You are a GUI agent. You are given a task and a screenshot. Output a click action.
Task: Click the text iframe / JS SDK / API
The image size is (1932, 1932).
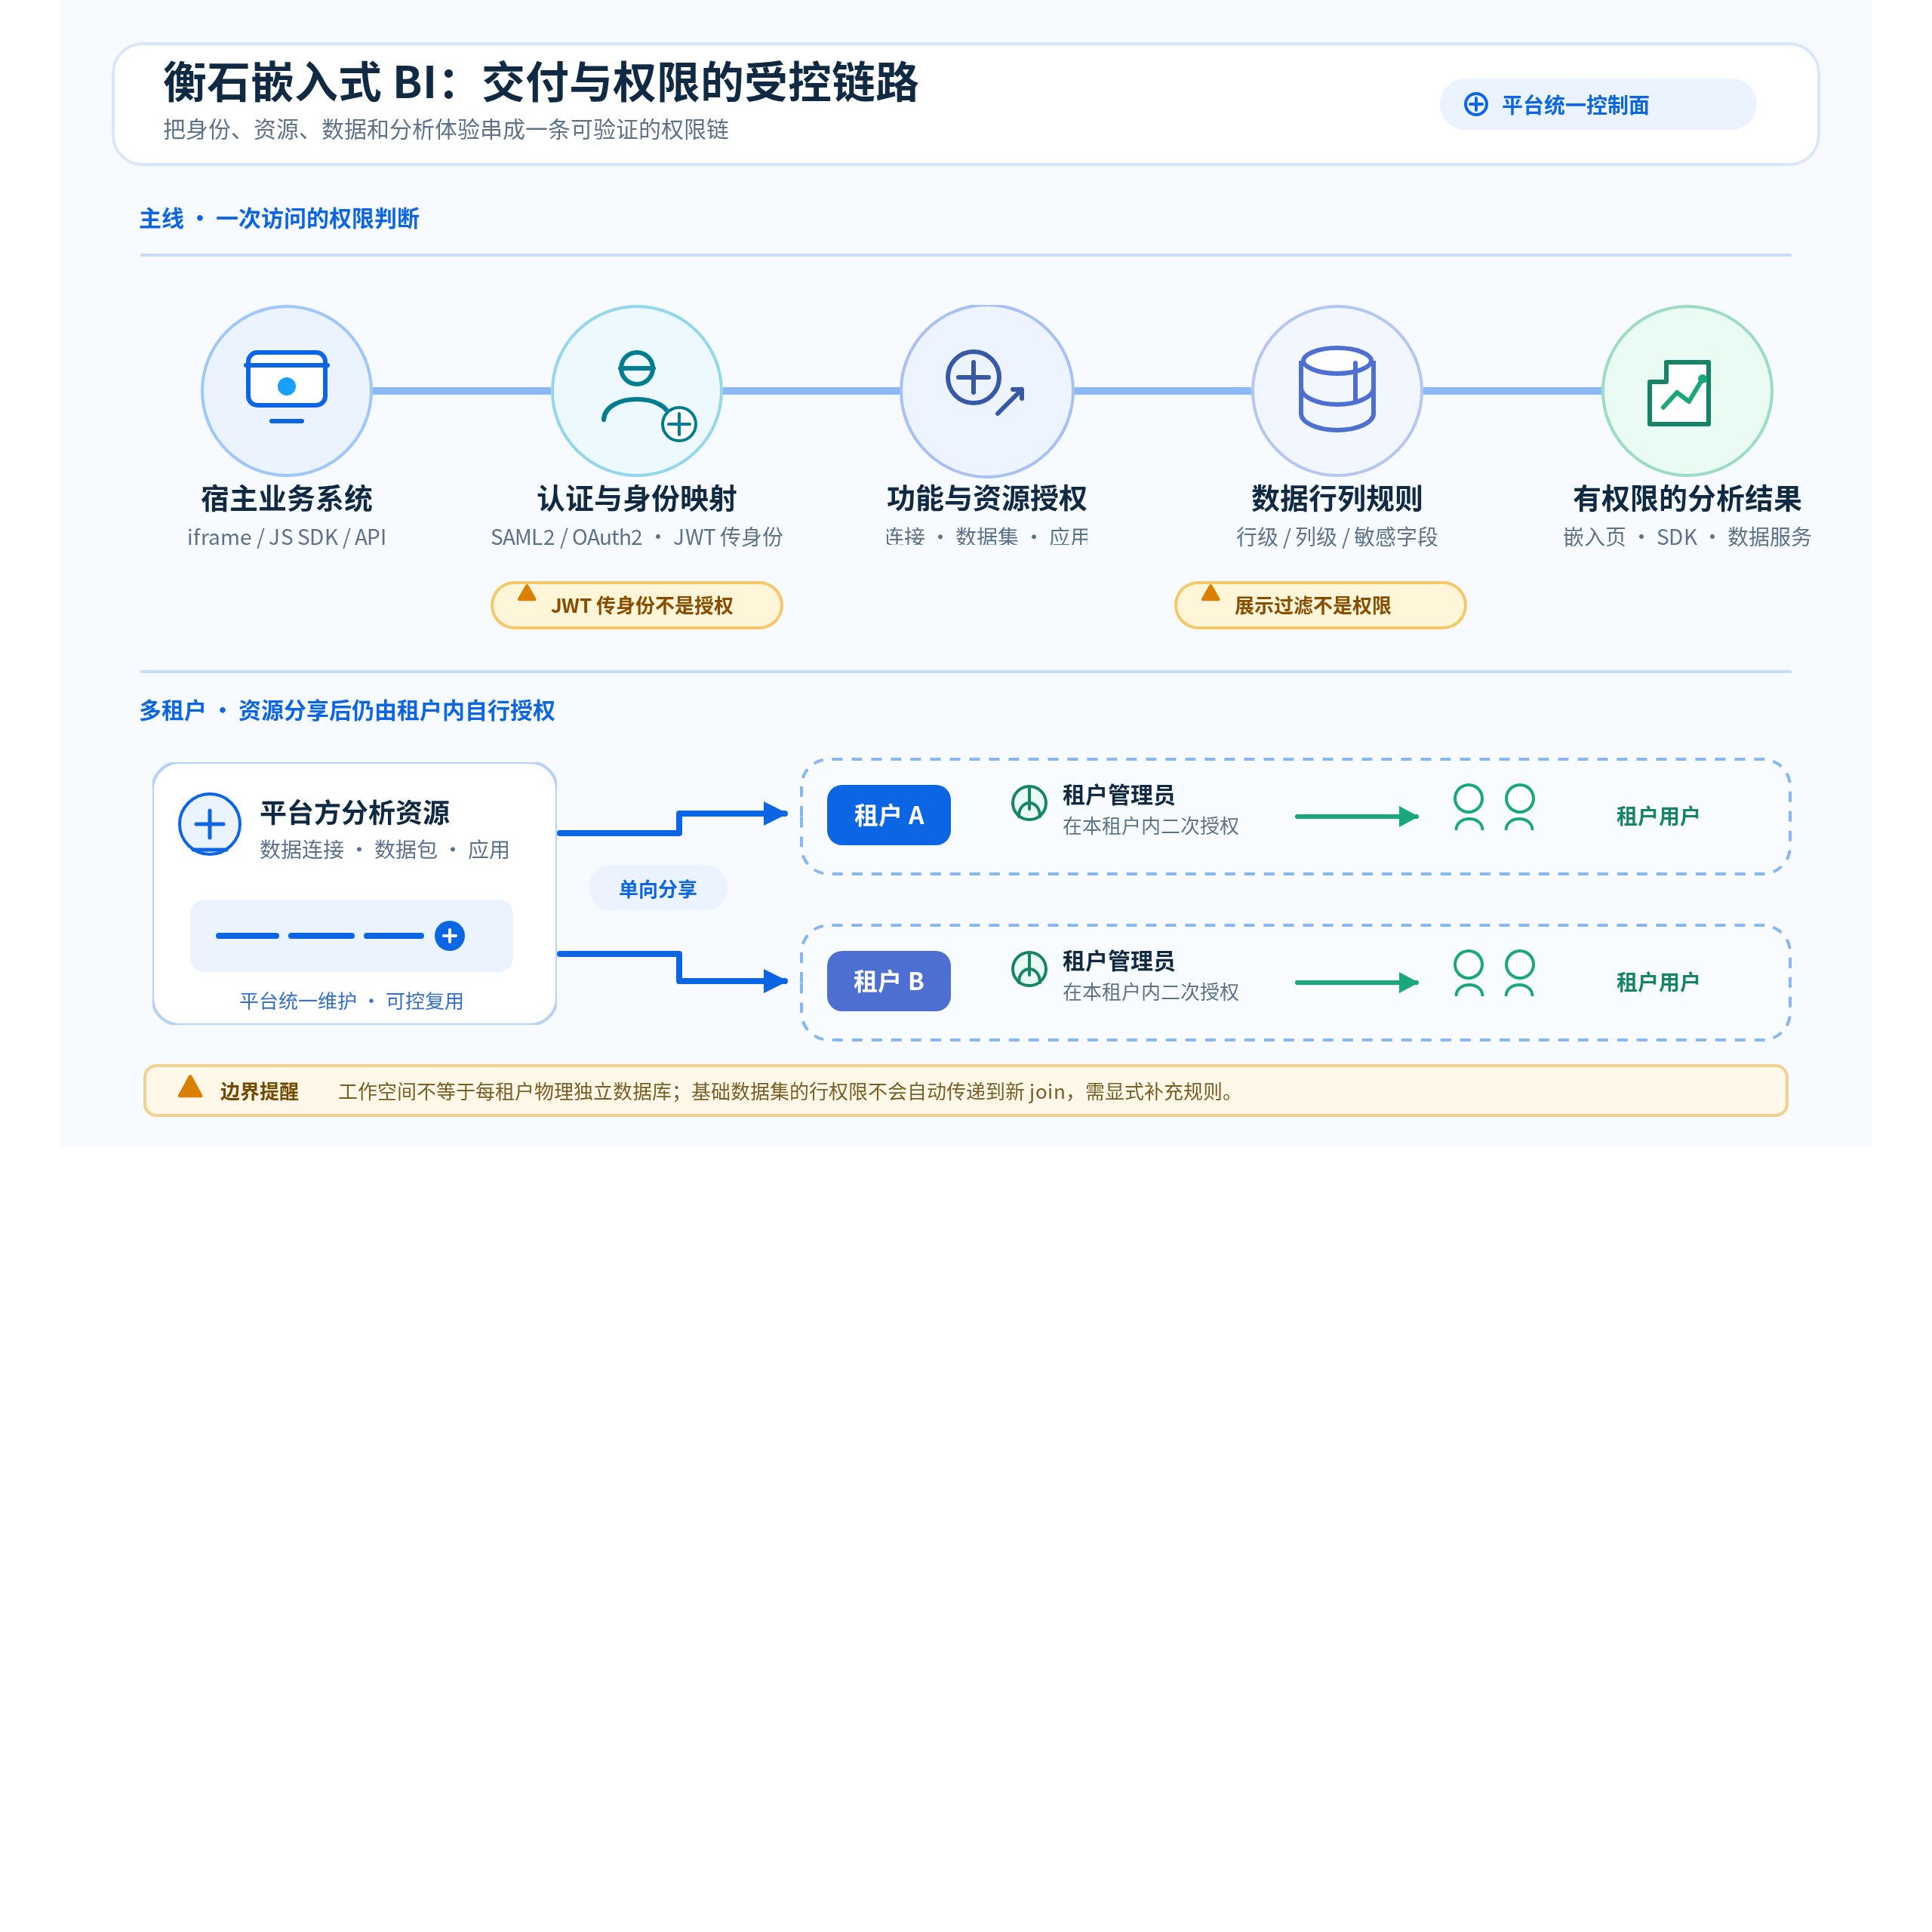point(286,537)
